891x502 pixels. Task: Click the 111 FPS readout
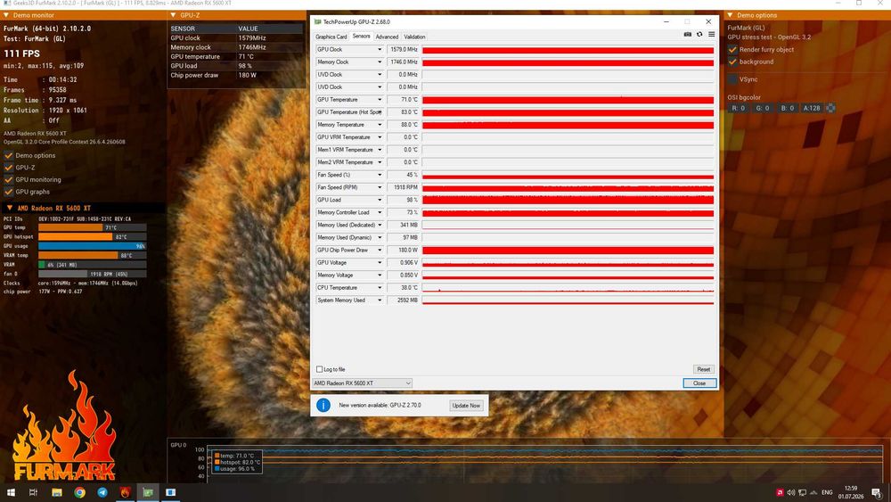click(22, 53)
